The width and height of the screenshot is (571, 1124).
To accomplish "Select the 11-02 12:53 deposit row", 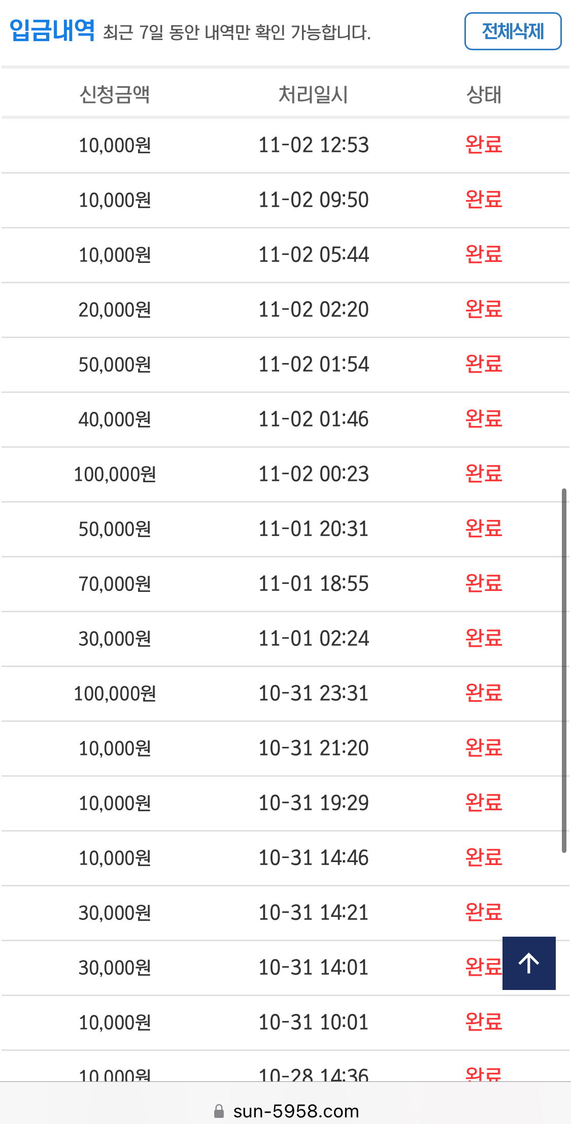I will (285, 145).
